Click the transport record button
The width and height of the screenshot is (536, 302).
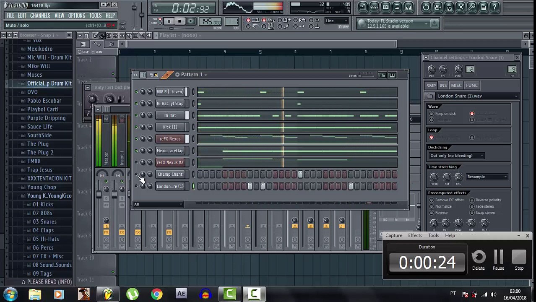[190, 21]
